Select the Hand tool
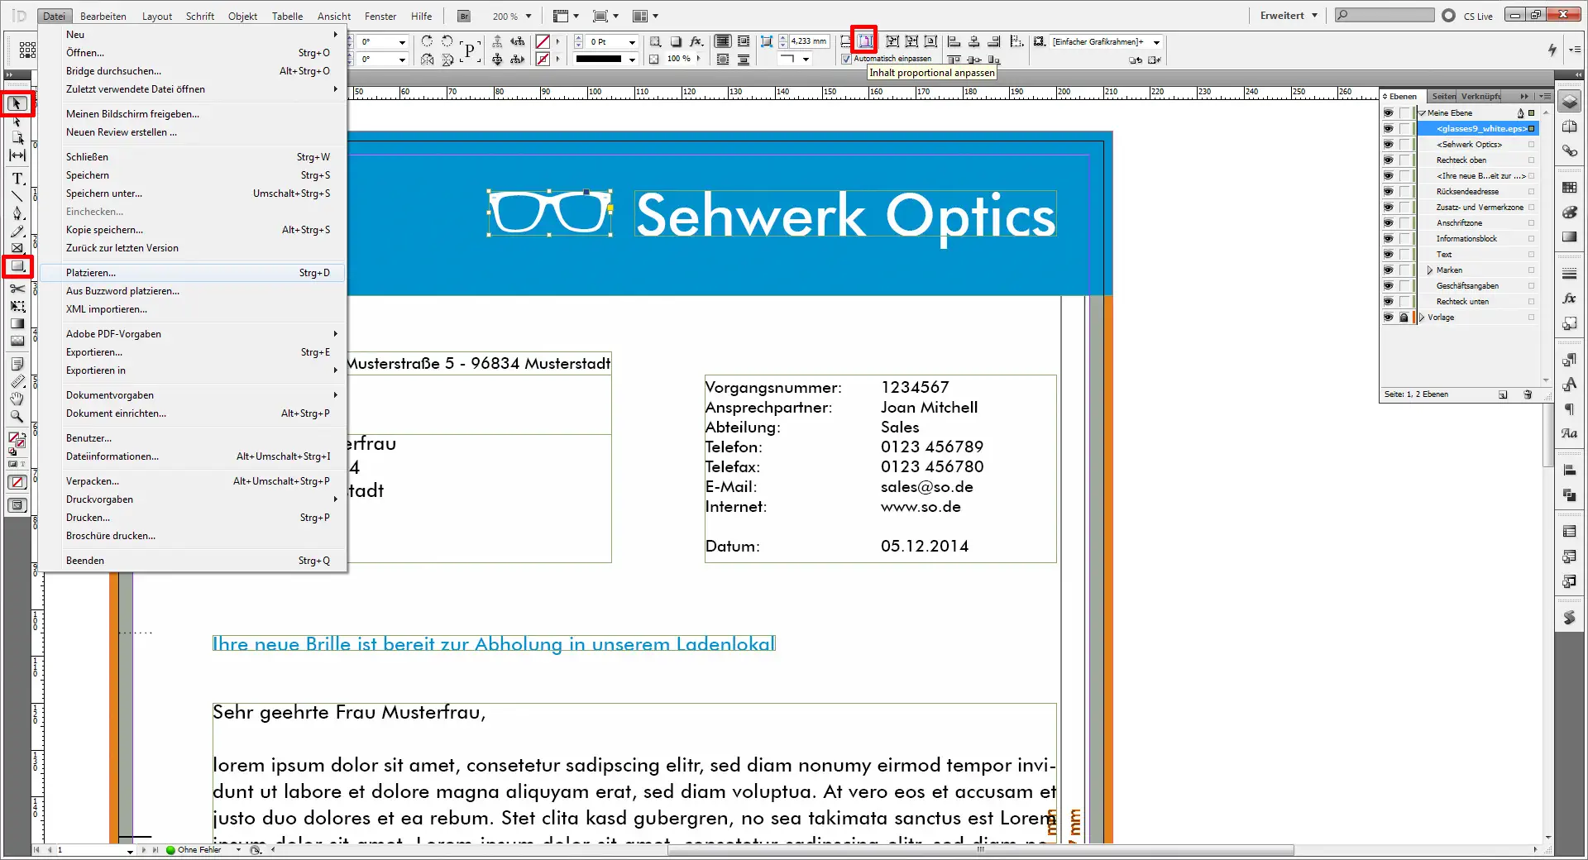This screenshot has width=1588, height=860. tap(17, 399)
